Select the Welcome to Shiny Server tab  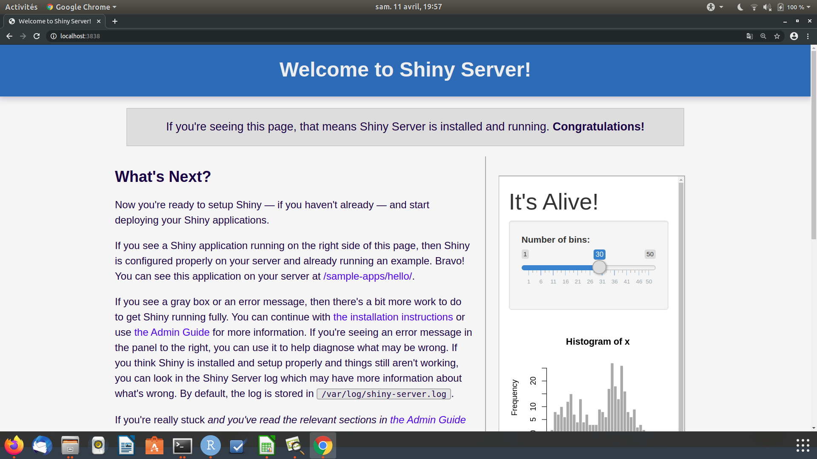click(x=54, y=21)
